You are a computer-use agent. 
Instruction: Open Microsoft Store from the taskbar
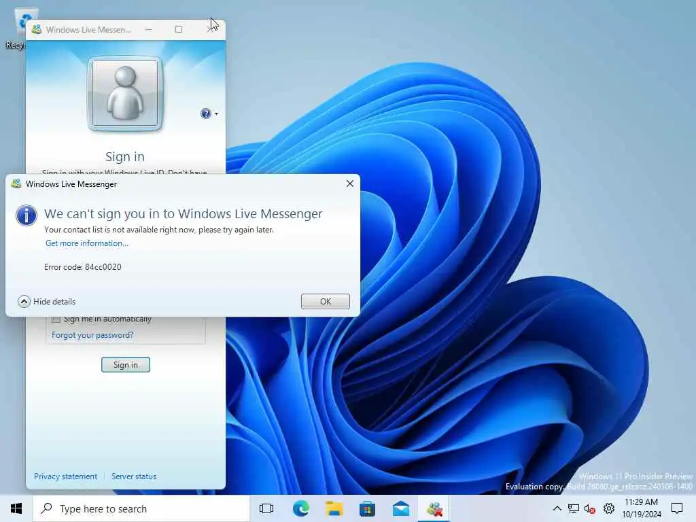click(x=367, y=508)
